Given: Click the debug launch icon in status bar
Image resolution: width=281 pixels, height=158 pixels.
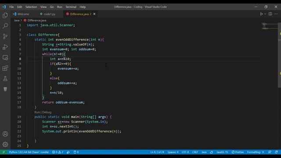Looking at the screenshot, I should click(68, 152).
